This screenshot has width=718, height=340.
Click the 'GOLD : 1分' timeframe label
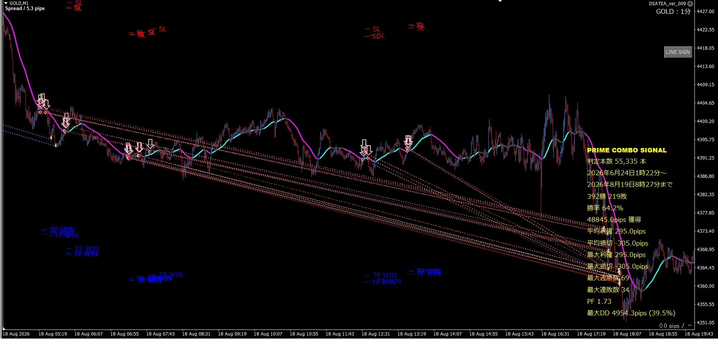(x=673, y=12)
